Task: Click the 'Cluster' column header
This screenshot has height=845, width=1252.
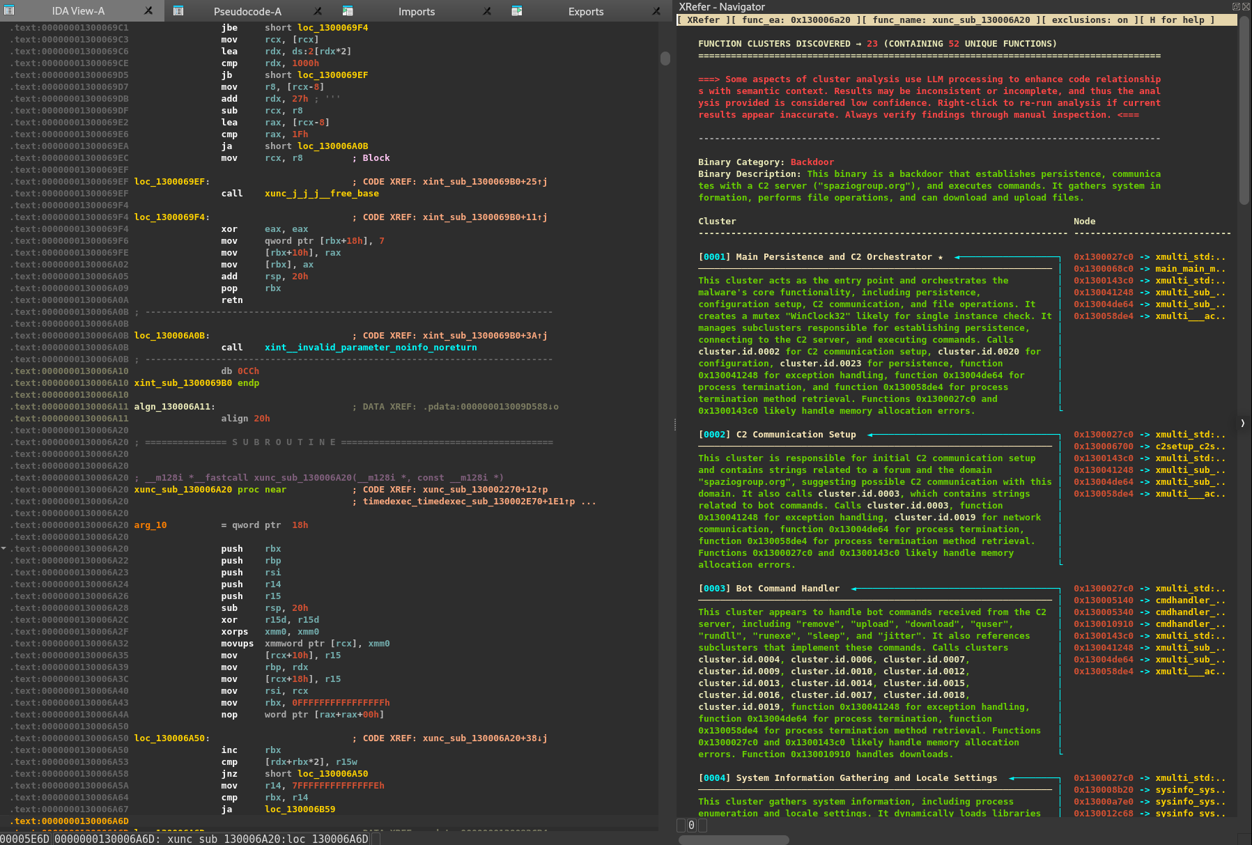Action: point(717,222)
